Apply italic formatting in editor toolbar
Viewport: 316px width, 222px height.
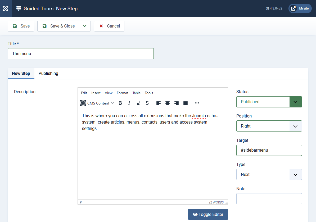click(x=129, y=103)
